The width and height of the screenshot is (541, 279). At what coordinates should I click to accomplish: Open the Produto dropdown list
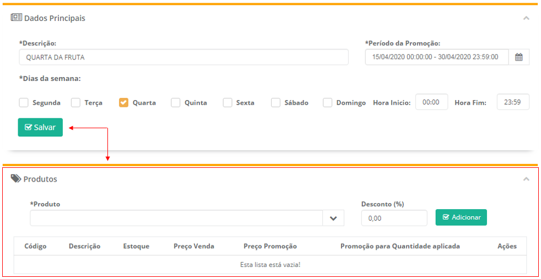(333, 218)
